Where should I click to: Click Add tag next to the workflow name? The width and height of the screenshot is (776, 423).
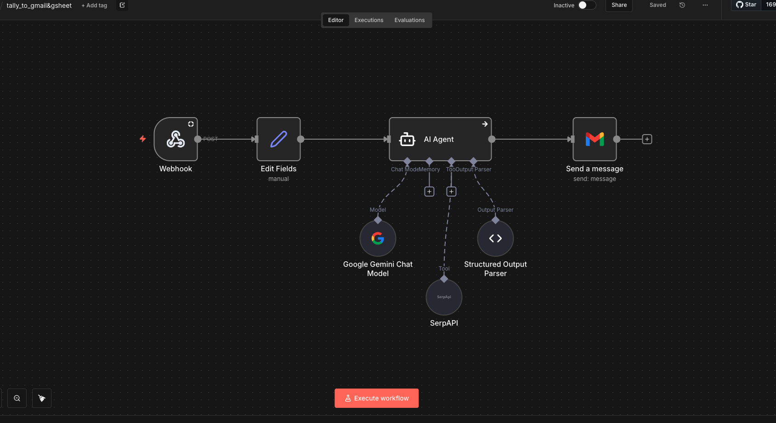[x=94, y=5]
